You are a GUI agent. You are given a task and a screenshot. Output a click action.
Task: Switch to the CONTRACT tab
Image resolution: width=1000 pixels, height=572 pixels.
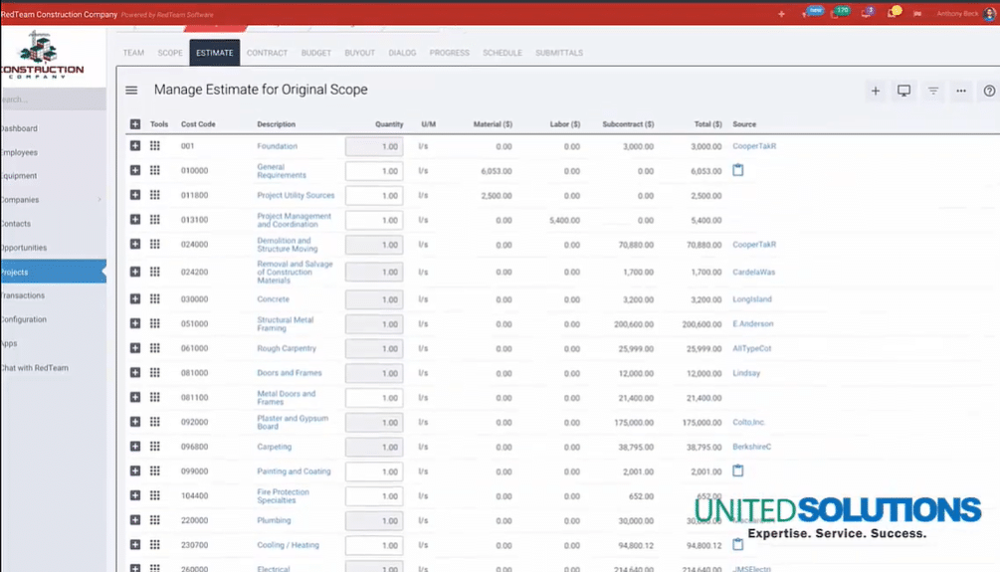point(268,53)
